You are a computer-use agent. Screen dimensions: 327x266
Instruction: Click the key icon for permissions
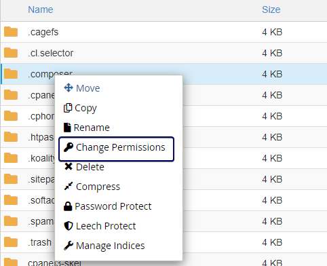[x=69, y=147]
